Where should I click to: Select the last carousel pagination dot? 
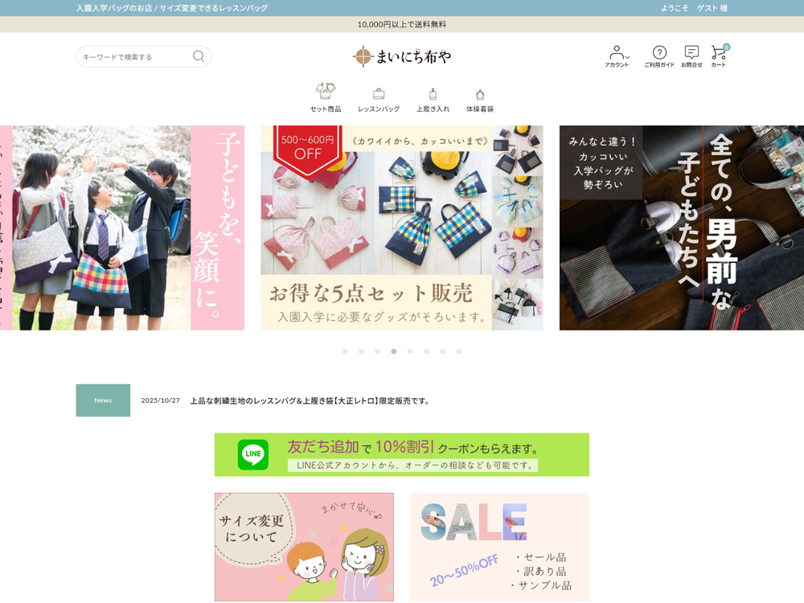click(x=459, y=351)
